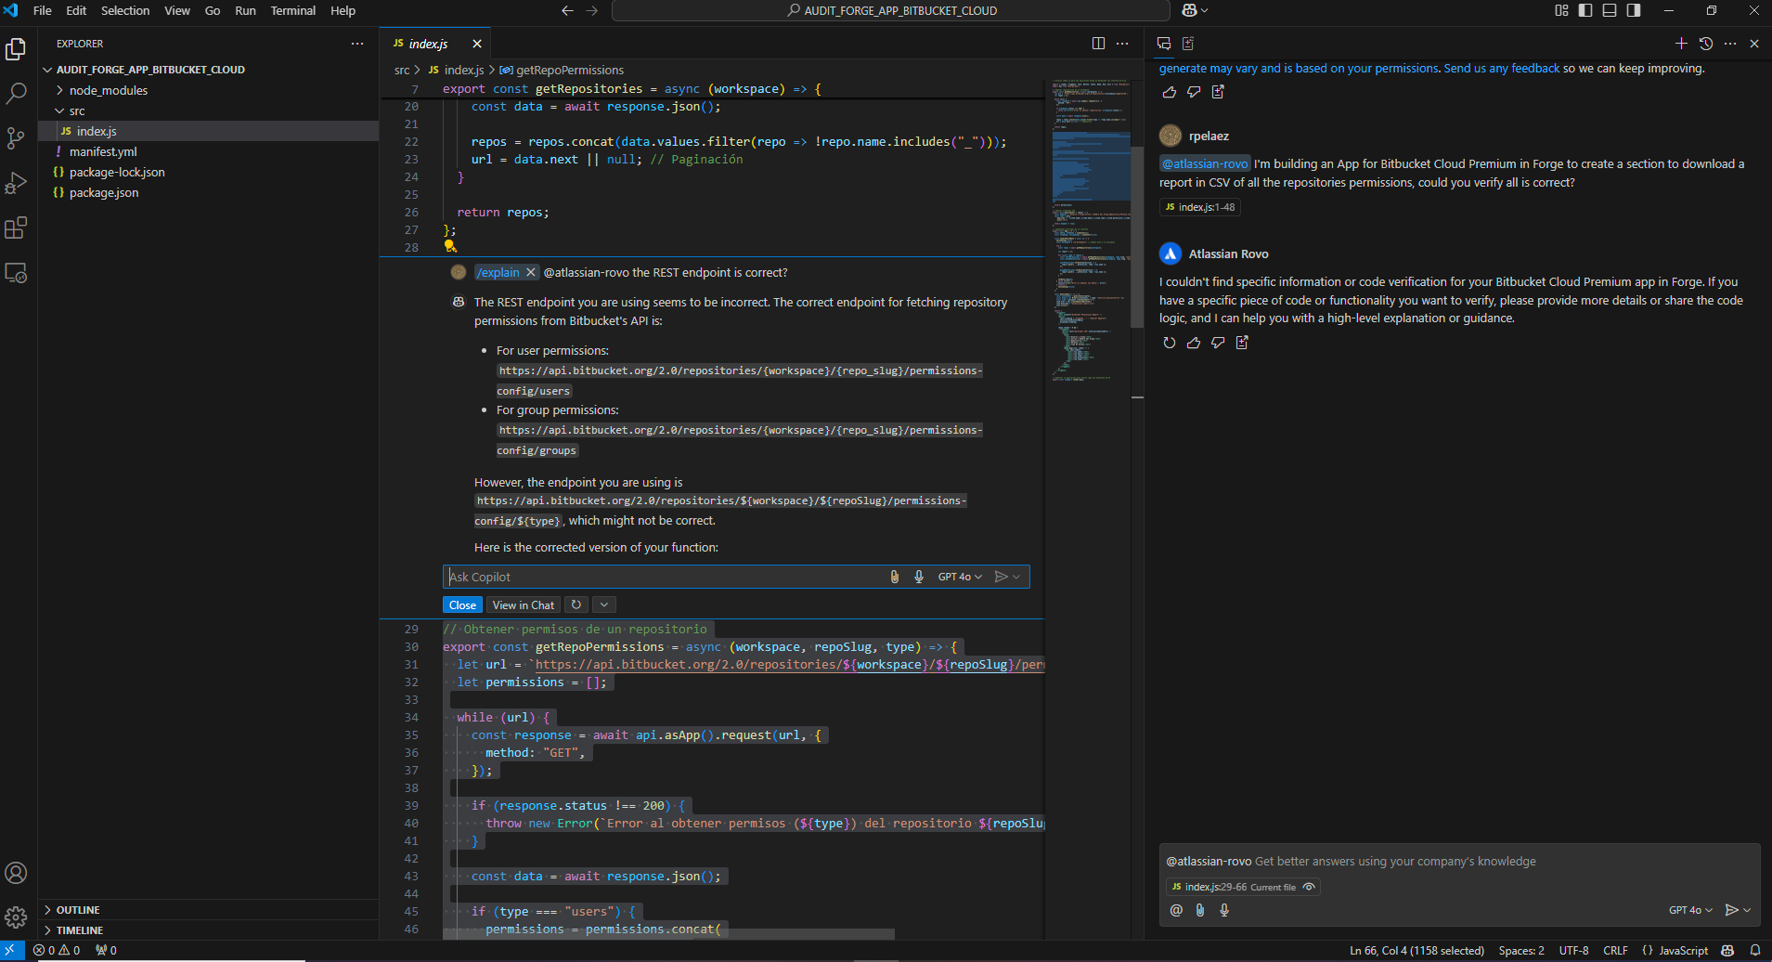Expand the node_modules folder

pyautogui.click(x=108, y=90)
